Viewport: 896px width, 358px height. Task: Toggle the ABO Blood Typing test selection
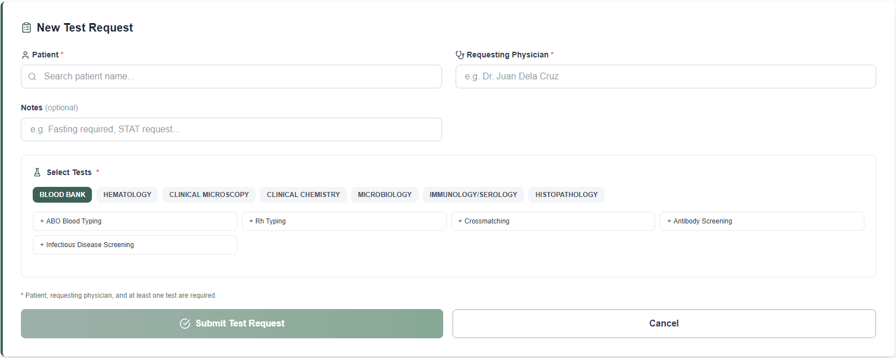tap(134, 221)
